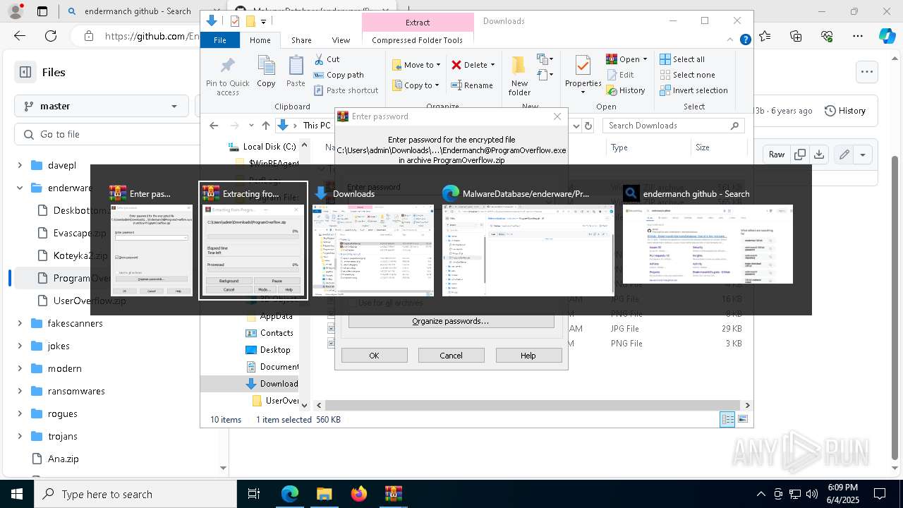Screen dimensions: 903x508
Task: Click Cancel in password dialog
Action: click(451, 356)
